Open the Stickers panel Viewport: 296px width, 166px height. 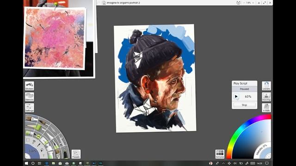point(30,86)
